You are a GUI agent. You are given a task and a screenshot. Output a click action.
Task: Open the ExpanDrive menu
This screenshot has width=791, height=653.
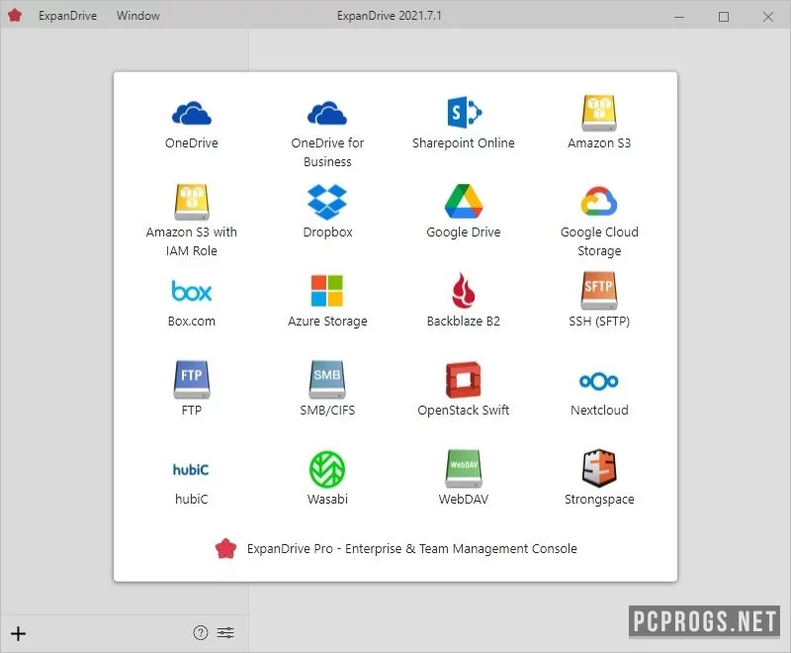click(x=67, y=16)
